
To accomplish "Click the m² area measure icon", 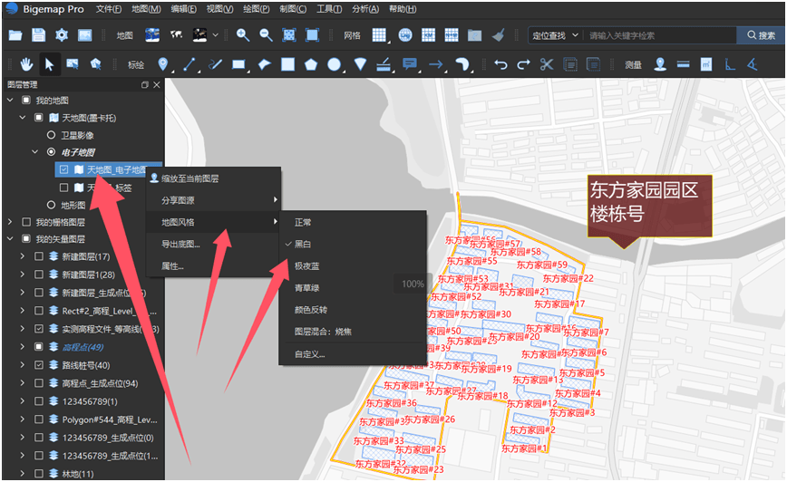I will pyautogui.click(x=706, y=64).
